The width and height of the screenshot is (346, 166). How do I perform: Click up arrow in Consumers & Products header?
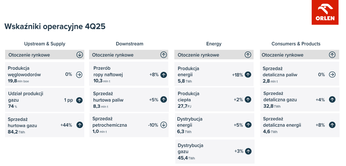(x=332, y=55)
